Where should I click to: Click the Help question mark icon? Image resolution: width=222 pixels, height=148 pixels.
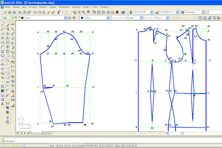tap(123, 13)
